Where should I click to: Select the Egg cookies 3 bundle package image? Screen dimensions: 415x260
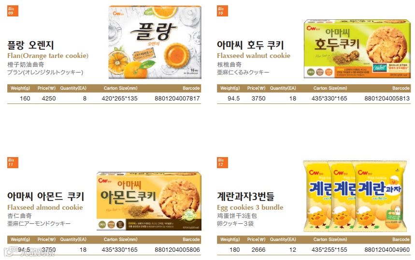[355, 196]
